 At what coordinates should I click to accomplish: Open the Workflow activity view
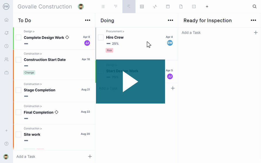(155, 7)
